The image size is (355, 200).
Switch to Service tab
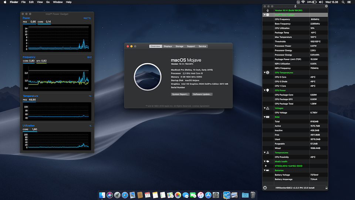tap(202, 46)
